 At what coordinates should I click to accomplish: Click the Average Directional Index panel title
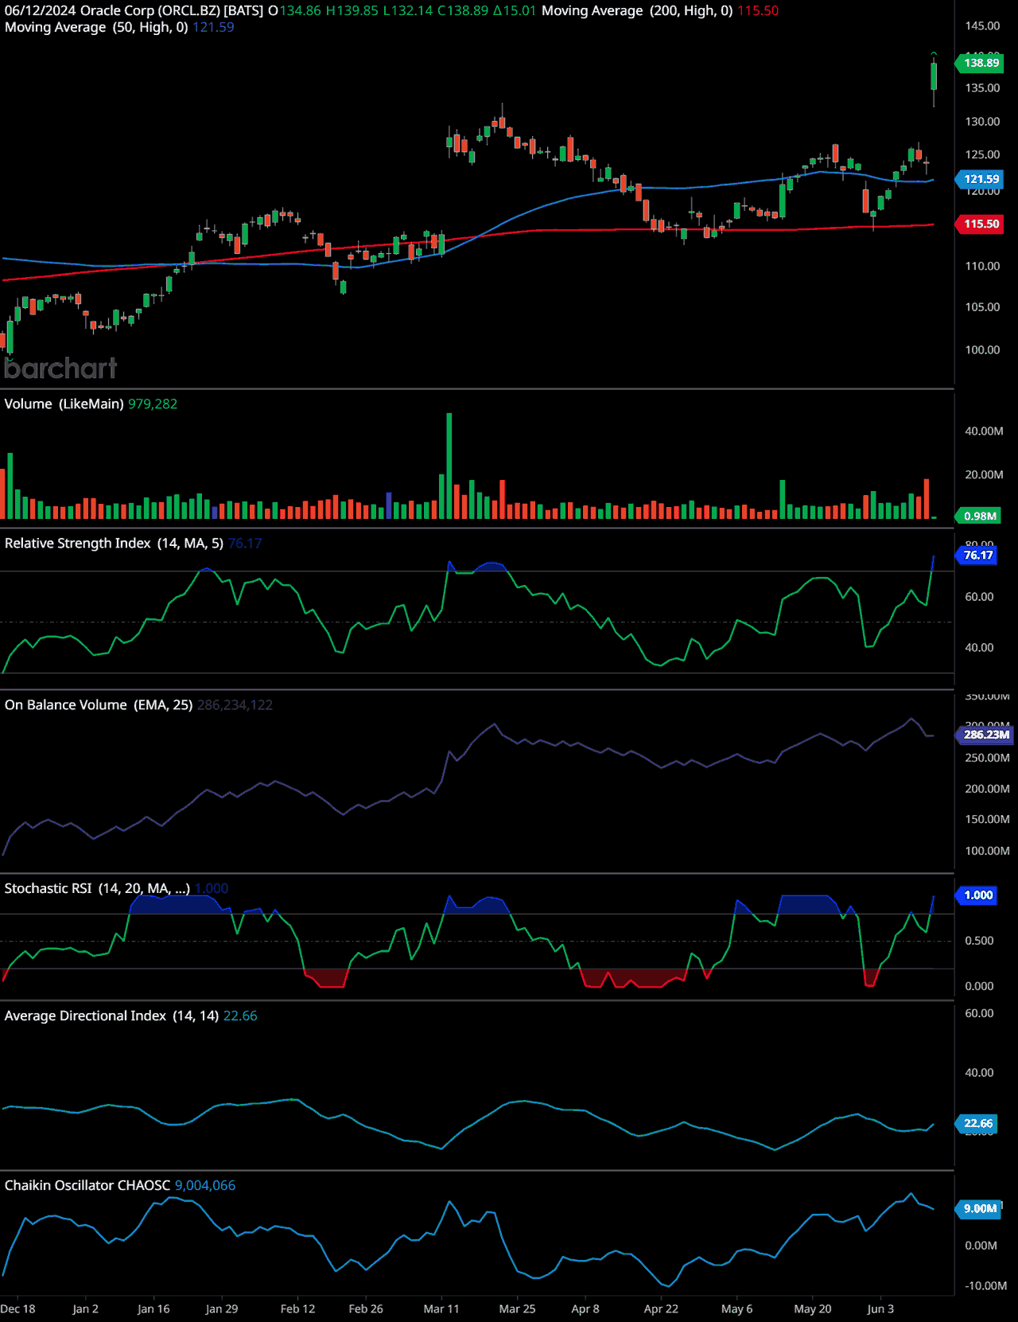pos(111,1016)
